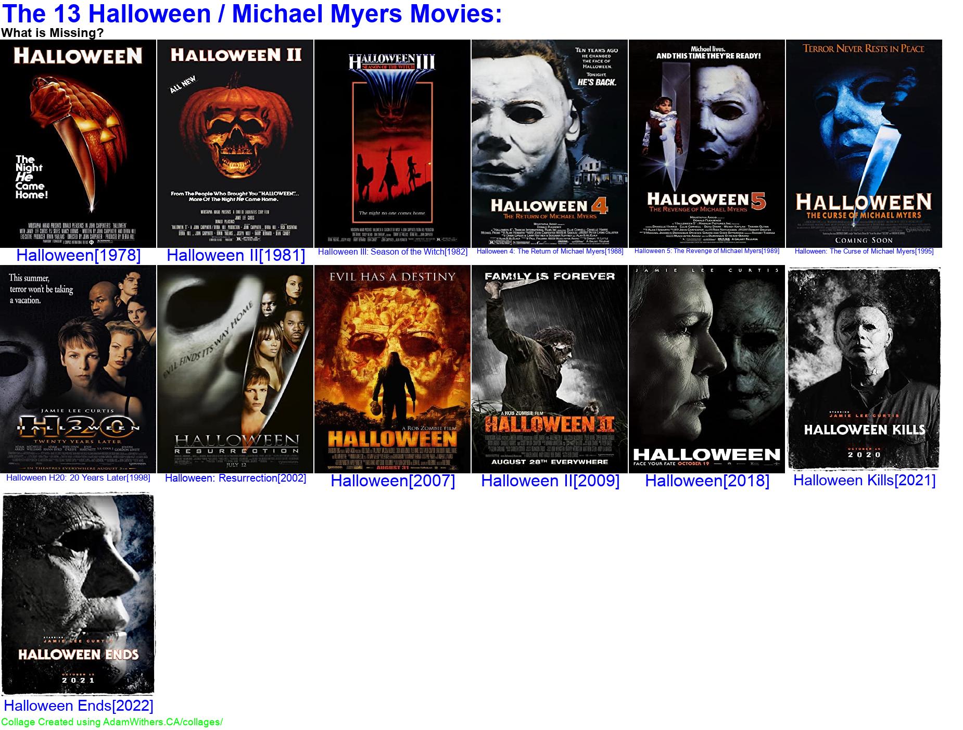Click the Curse of Michael Myers poster
Screen dimensions: 963x730
click(x=864, y=143)
